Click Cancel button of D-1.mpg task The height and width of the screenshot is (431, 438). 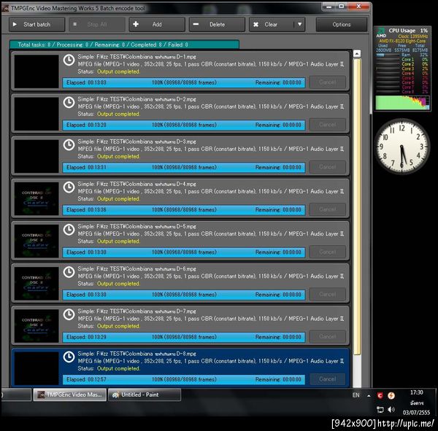tap(327, 82)
